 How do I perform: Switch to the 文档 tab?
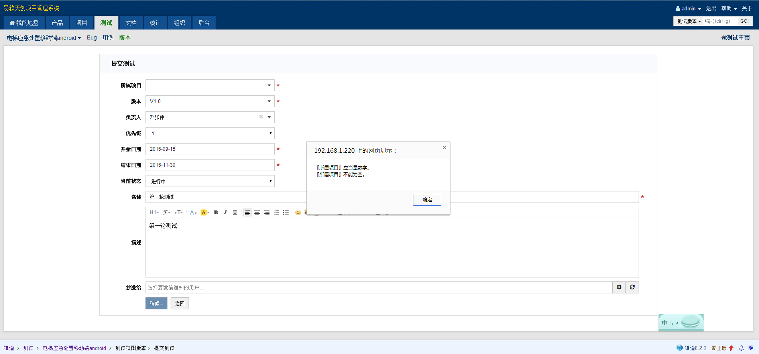coord(131,23)
